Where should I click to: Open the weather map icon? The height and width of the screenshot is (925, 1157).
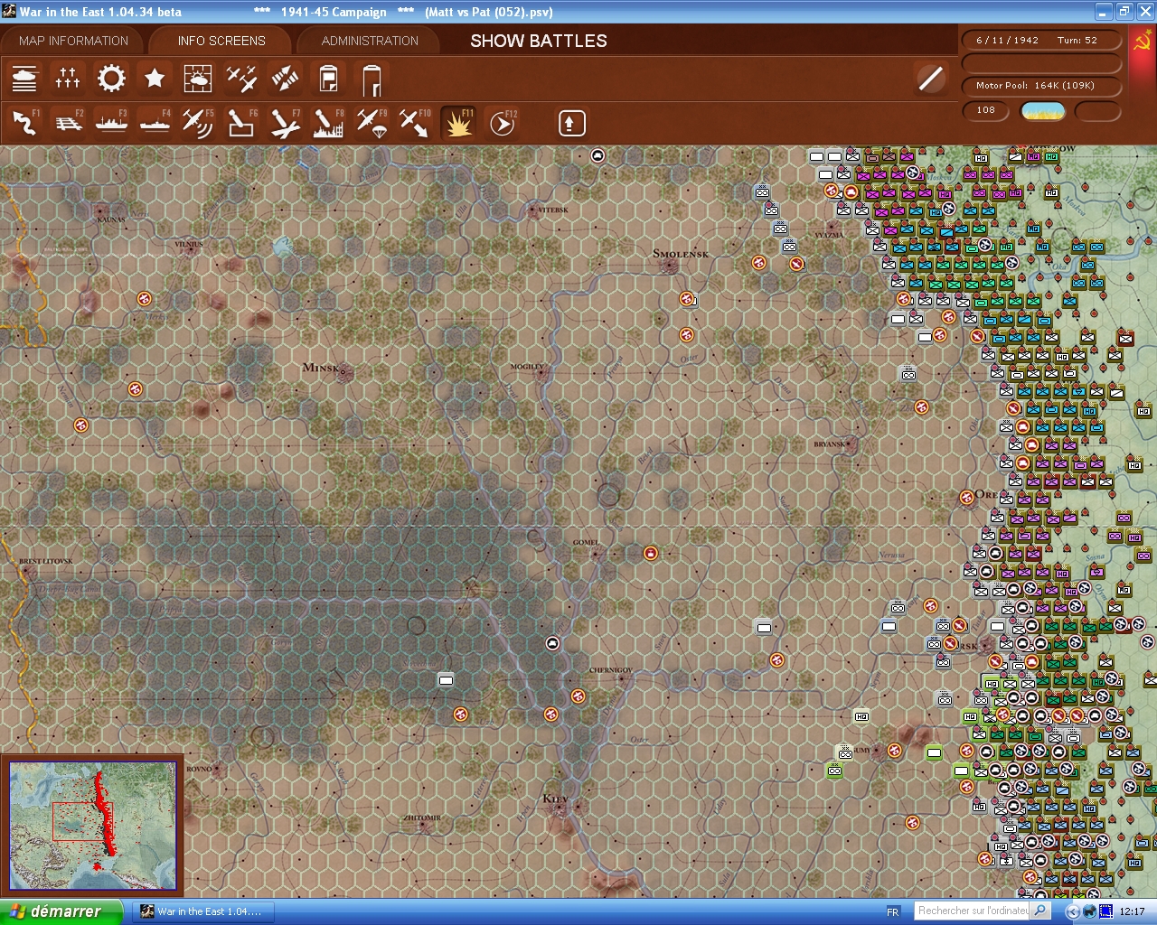tap(198, 79)
